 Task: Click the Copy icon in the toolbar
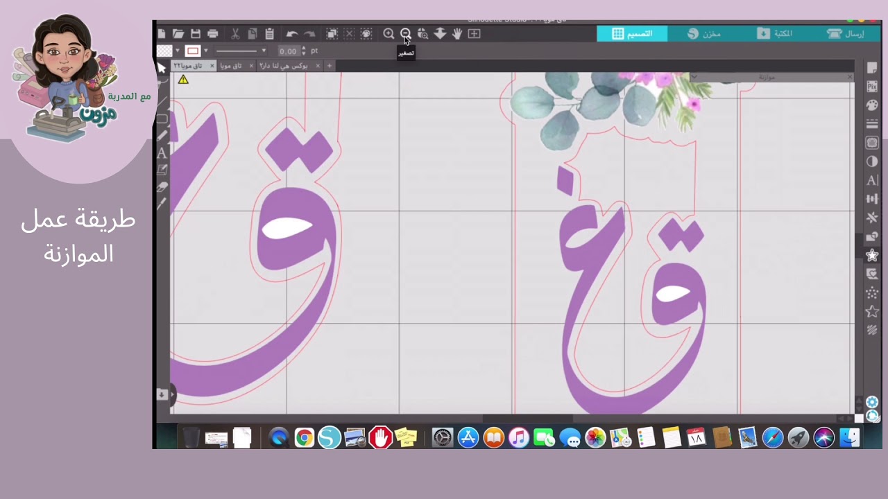pyautogui.click(x=253, y=33)
